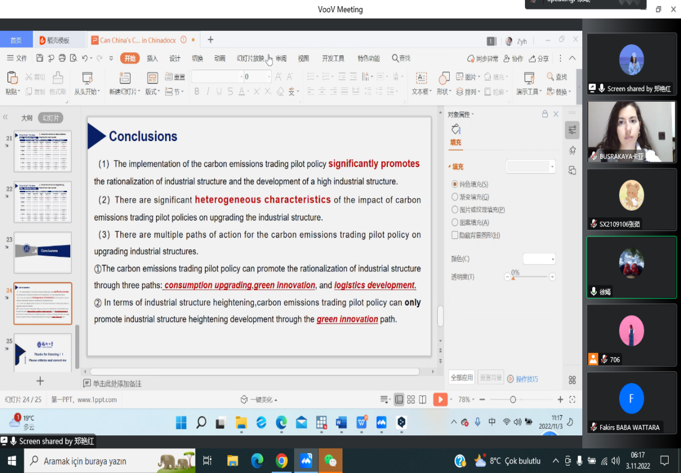This screenshot has height=473, width=681.
Task: Switch to the 幻灯片放映 ribbon tab
Action: (250, 58)
